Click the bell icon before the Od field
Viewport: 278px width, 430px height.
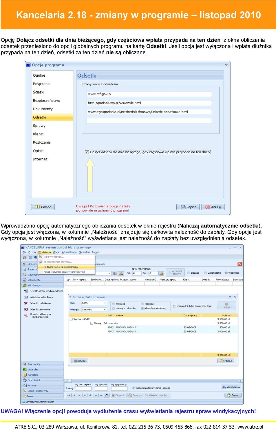[121, 273]
